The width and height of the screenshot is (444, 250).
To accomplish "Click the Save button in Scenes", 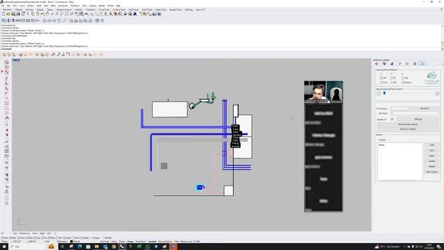I will (432, 150).
